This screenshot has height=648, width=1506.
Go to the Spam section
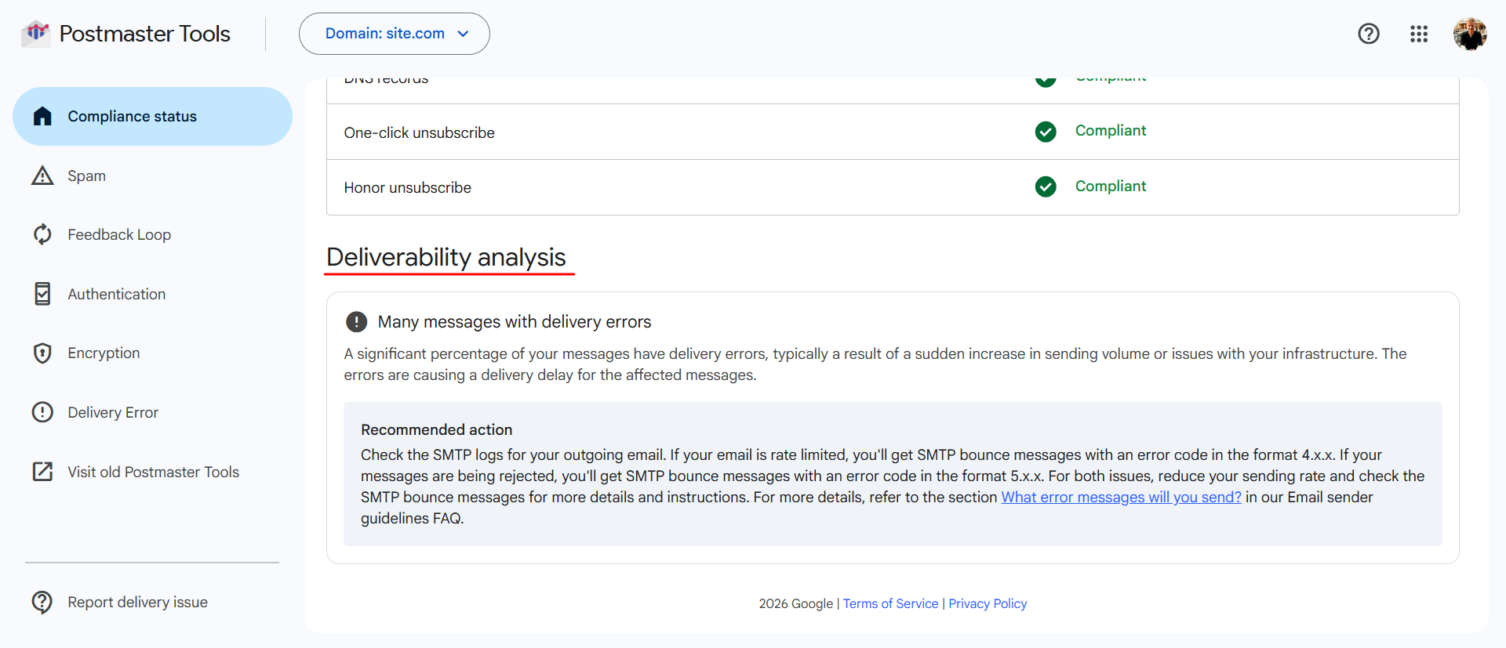coord(86,176)
